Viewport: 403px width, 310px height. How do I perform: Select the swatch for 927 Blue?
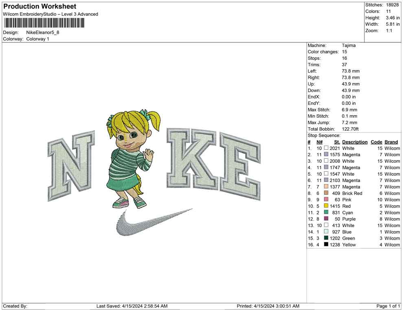pyautogui.click(x=326, y=231)
